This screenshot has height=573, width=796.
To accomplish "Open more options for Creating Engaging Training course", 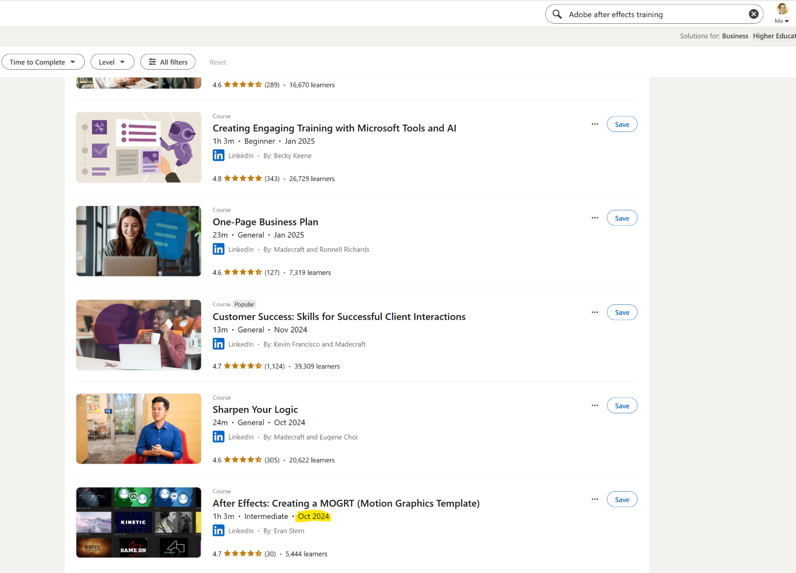I will click(x=595, y=124).
